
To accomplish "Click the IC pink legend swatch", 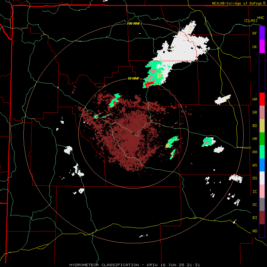I will pyautogui.click(x=262, y=191).
